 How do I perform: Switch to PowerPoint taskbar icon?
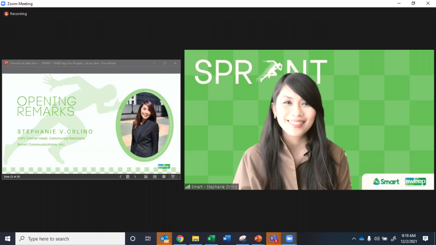coord(258,239)
